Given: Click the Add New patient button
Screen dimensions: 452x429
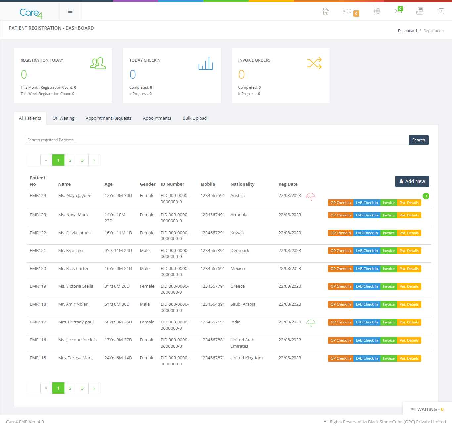Looking at the screenshot, I should click(x=412, y=181).
